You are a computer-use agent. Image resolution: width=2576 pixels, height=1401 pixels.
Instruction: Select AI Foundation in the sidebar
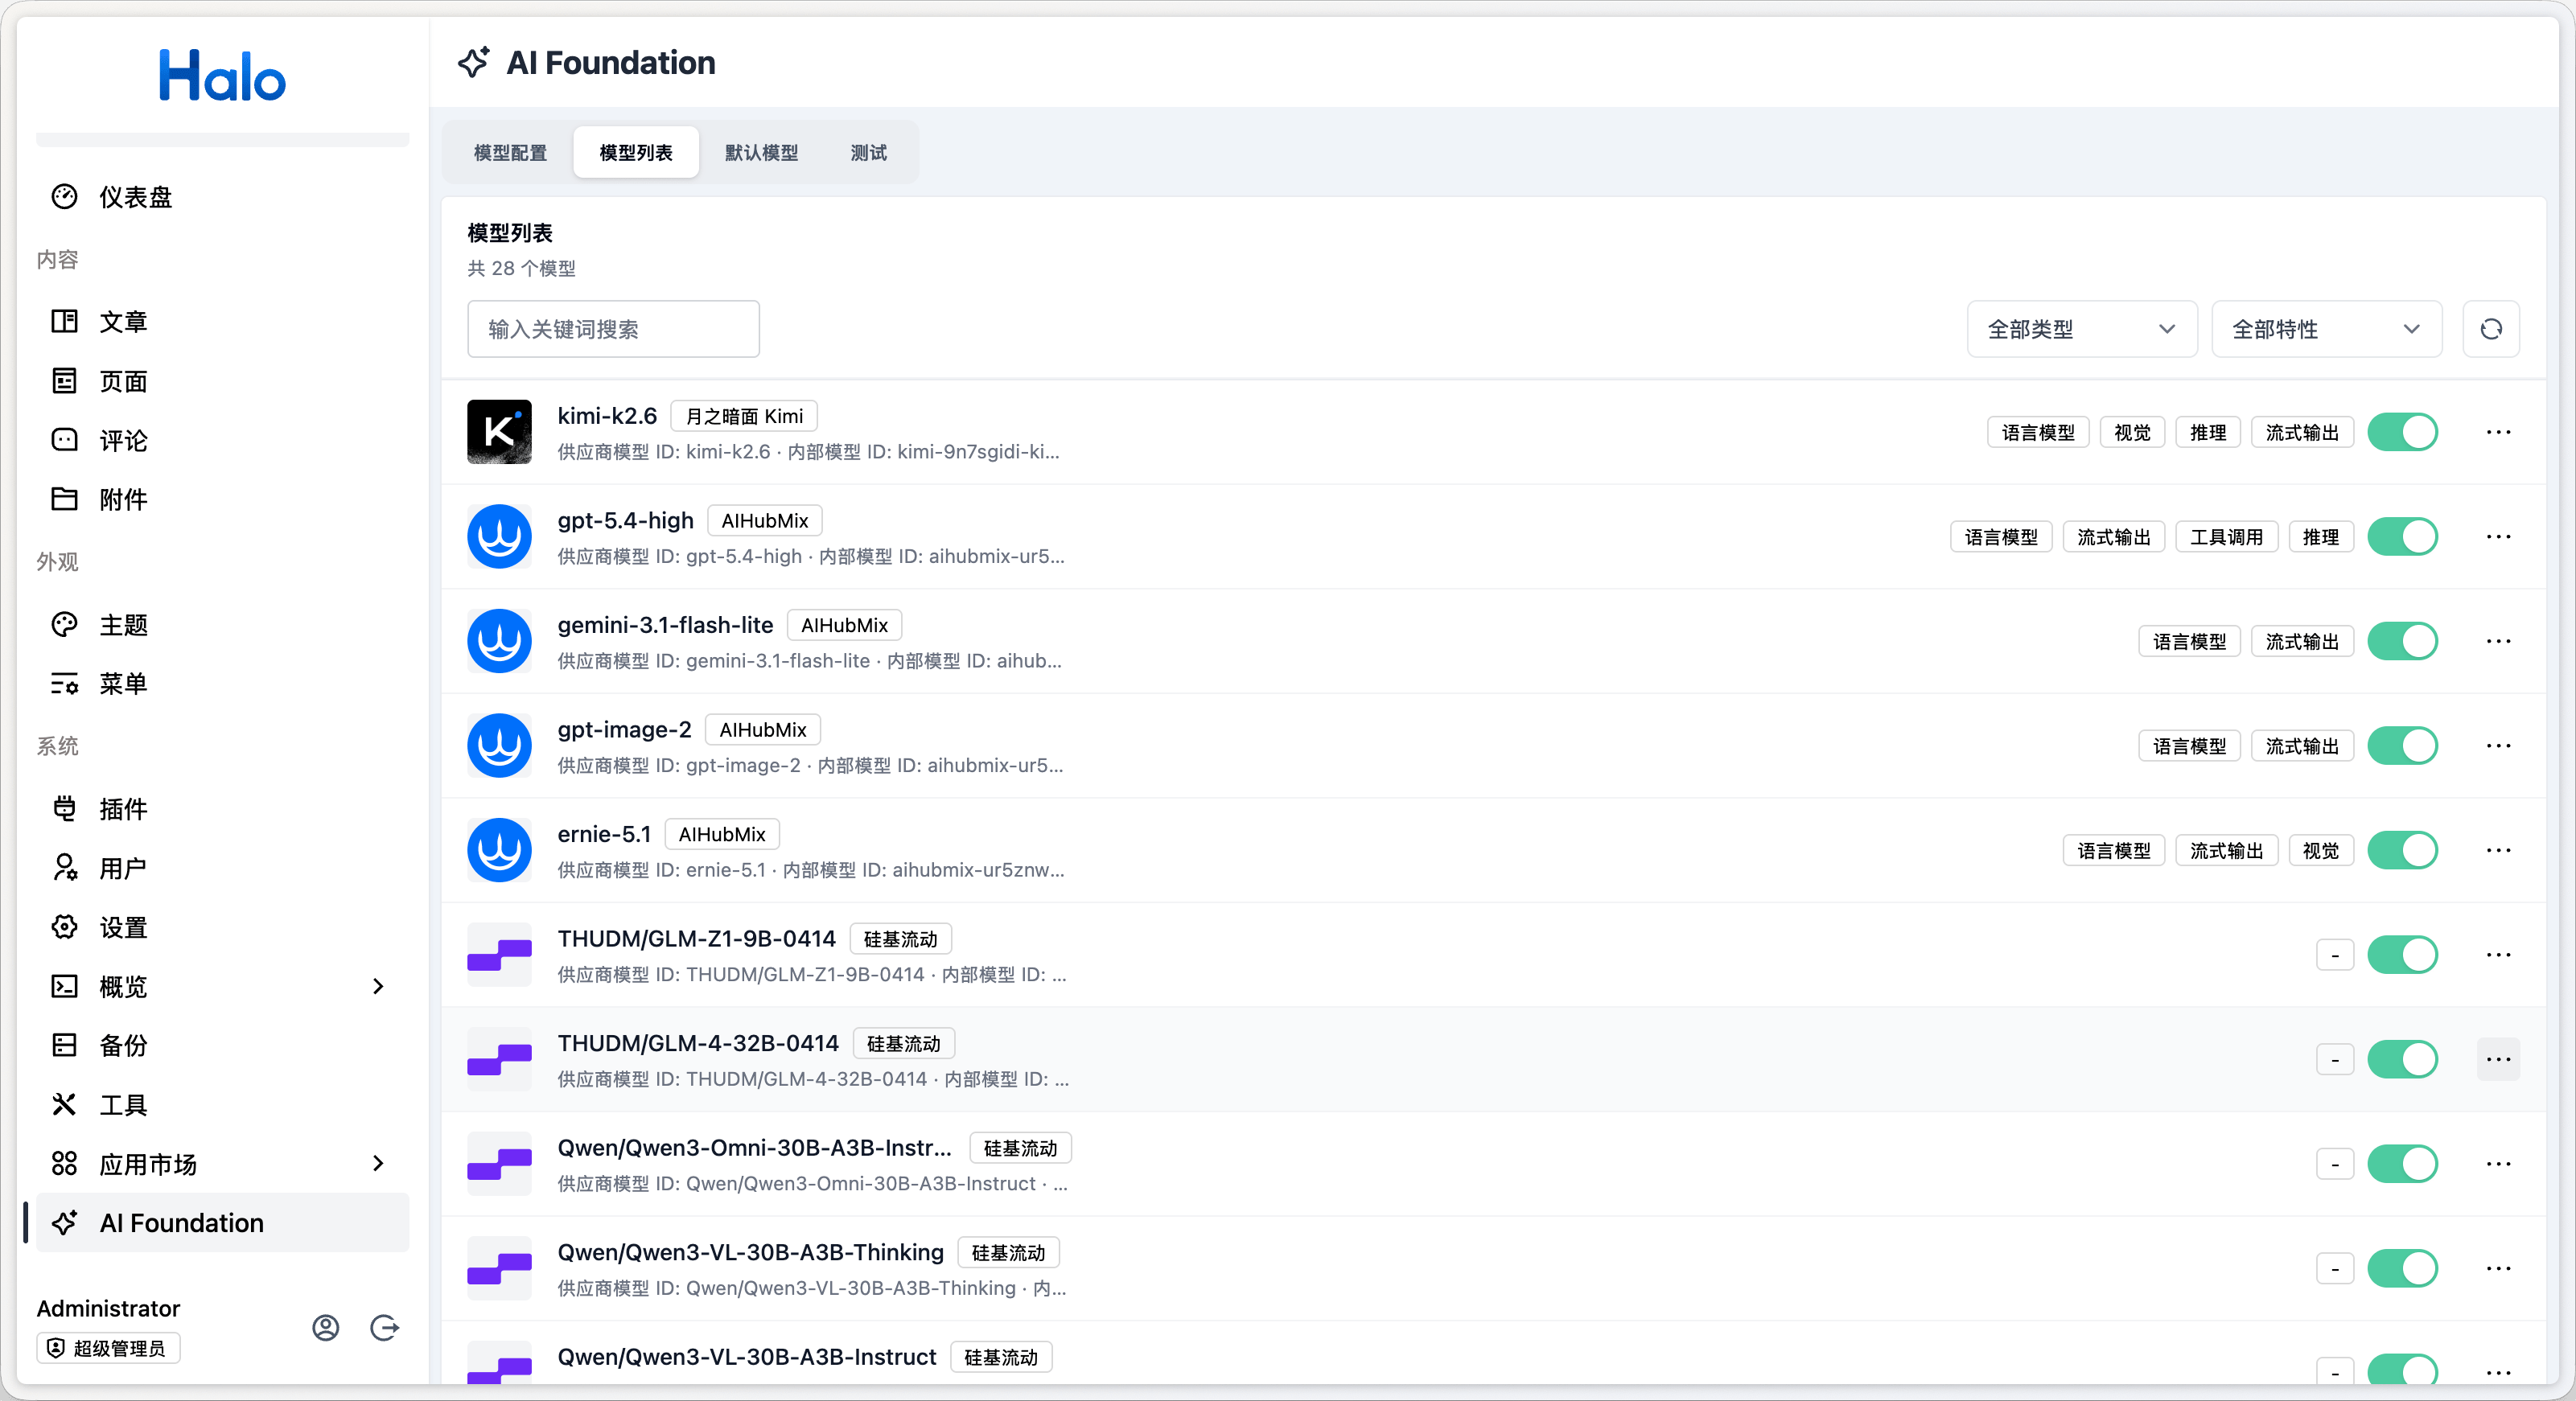(222, 1223)
